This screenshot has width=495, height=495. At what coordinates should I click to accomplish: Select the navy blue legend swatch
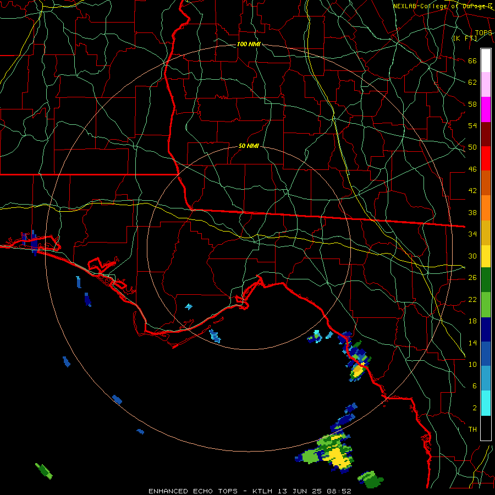coord(486,329)
